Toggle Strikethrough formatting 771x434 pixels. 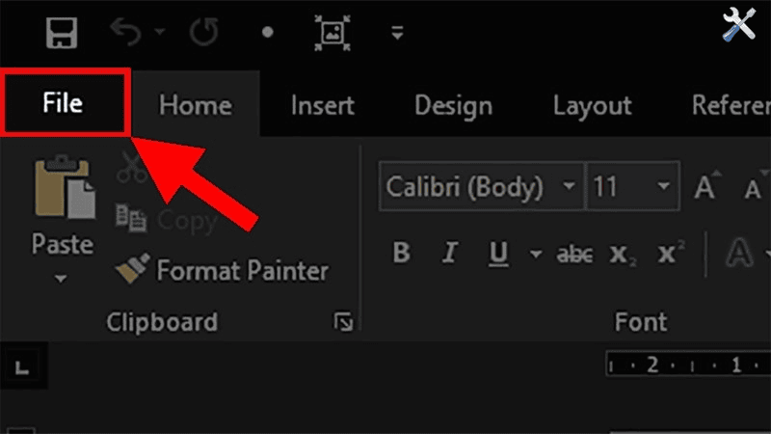[575, 254]
